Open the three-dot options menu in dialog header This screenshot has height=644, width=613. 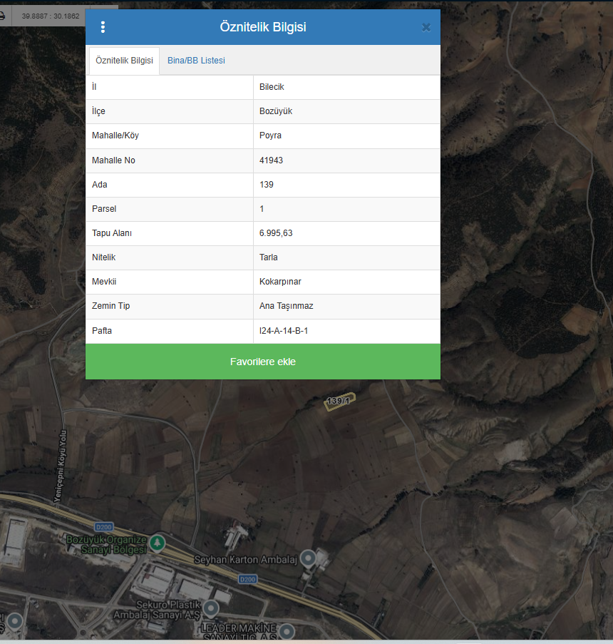click(x=103, y=27)
